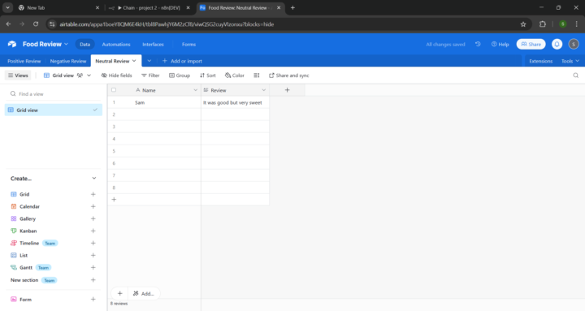The width and height of the screenshot is (585, 311).
Task: Click Share and sync
Action: [x=289, y=76]
